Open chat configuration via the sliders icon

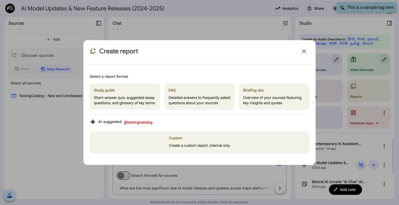(285, 23)
